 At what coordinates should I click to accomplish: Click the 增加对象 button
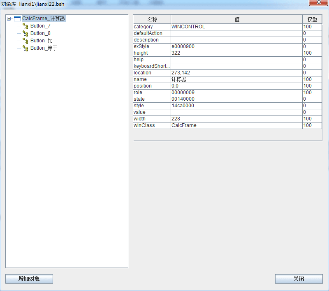tap(29, 279)
